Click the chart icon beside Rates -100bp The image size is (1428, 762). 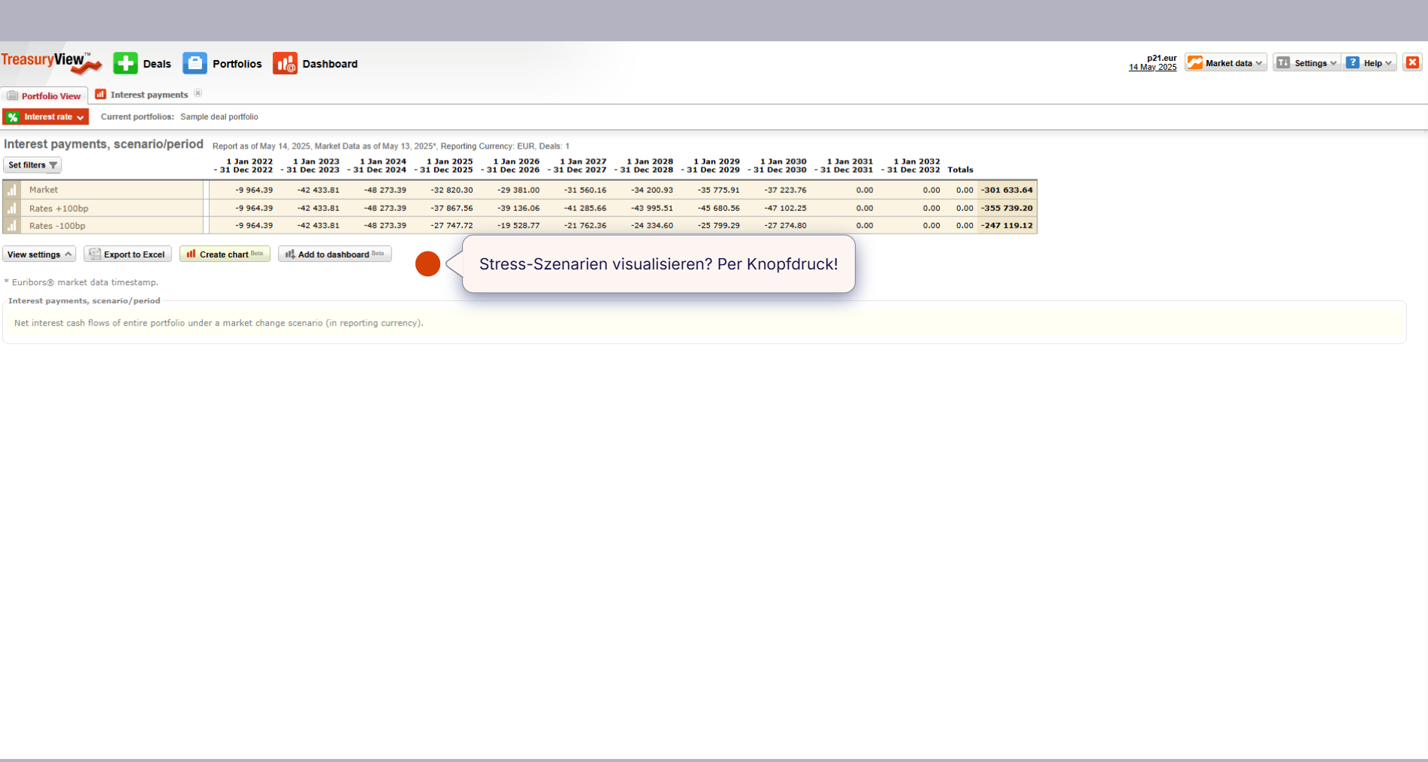(12, 226)
